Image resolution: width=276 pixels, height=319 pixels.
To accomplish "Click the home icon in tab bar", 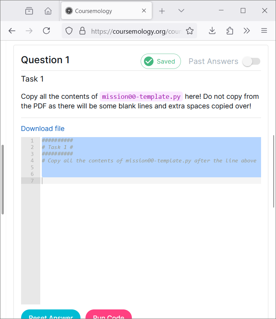I will 48,11.
